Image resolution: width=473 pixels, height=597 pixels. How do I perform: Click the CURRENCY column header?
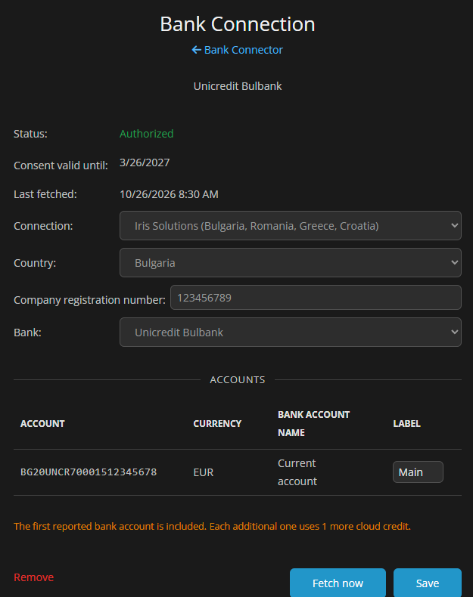pyautogui.click(x=217, y=423)
